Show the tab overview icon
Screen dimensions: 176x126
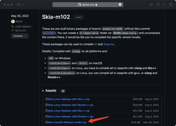tap(171, 5)
